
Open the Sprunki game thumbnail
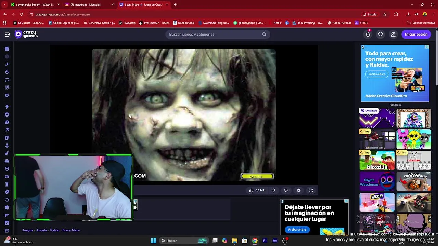point(414,139)
